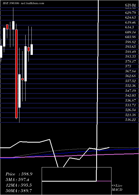139x195 pixels.
Task: Click the '<<Live MACD' label
Action: point(117,187)
